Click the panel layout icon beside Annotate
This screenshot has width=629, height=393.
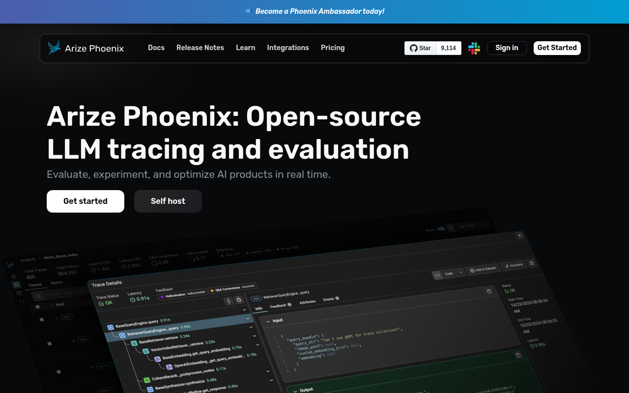tap(532, 263)
